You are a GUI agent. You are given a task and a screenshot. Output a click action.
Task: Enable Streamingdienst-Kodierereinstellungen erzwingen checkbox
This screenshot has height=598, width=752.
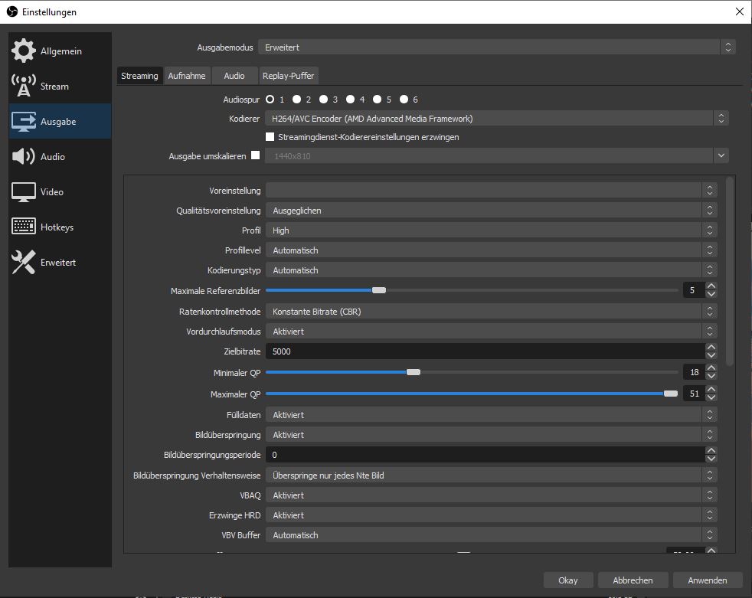pos(270,137)
